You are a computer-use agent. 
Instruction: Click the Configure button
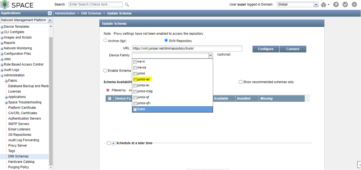pos(266,49)
